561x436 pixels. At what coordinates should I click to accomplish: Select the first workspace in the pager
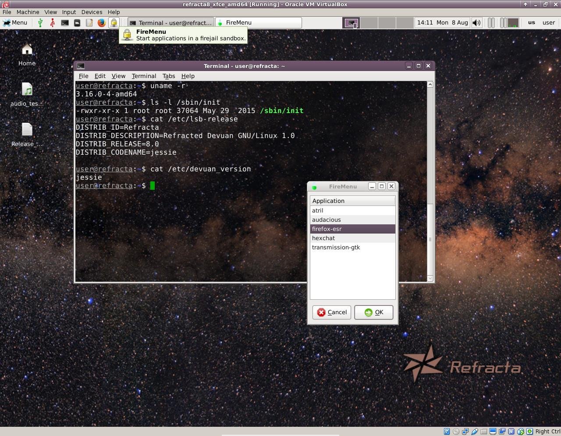point(351,23)
